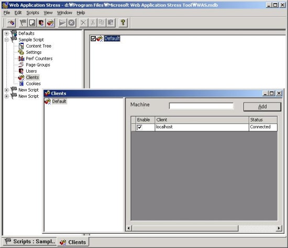Click the Copy toolbar icon
This screenshot has width=288, height=248.
102,23
